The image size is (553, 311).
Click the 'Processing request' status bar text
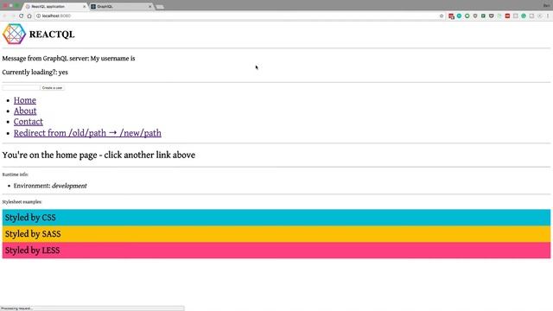click(x=16, y=308)
